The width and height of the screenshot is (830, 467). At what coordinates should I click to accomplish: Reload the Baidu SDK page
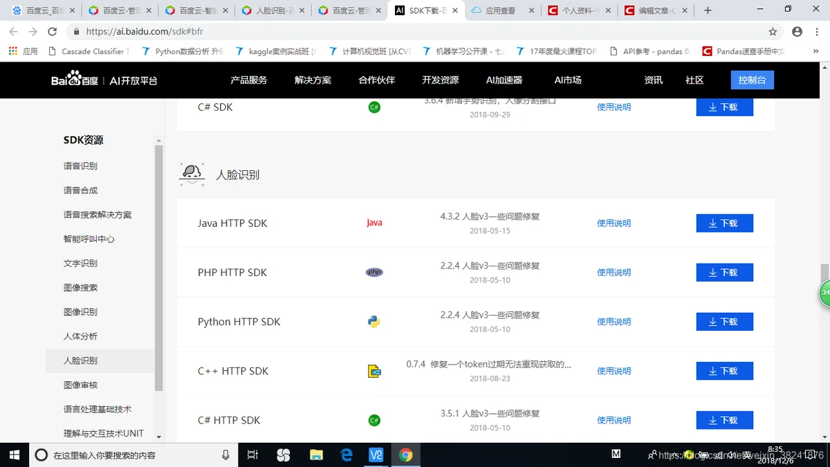(52, 32)
